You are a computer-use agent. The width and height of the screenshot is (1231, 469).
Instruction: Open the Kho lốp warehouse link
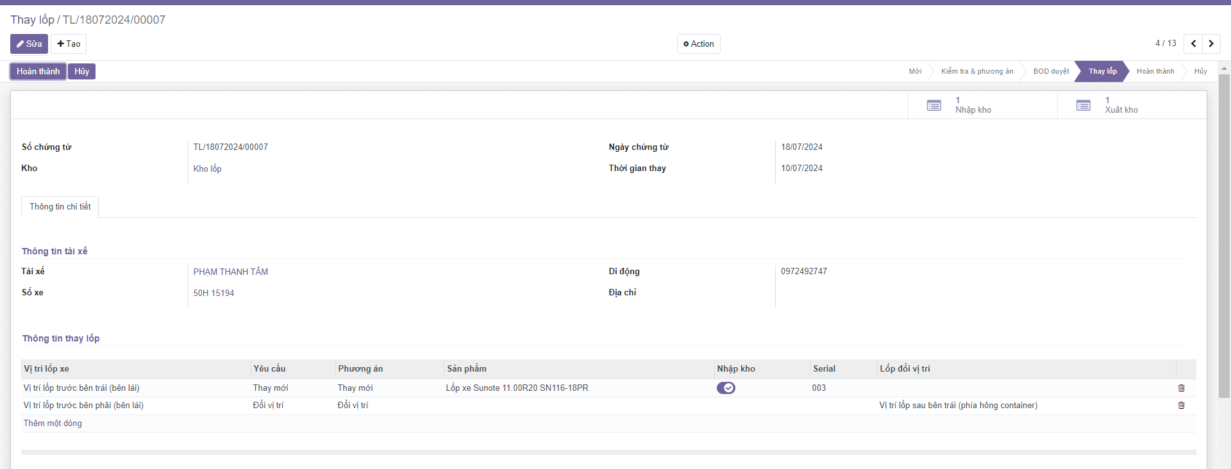[x=207, y=169]
